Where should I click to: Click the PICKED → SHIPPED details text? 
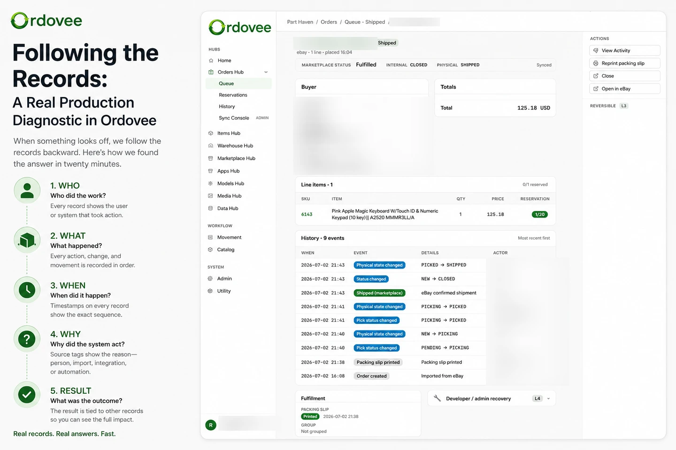[444, 265]
